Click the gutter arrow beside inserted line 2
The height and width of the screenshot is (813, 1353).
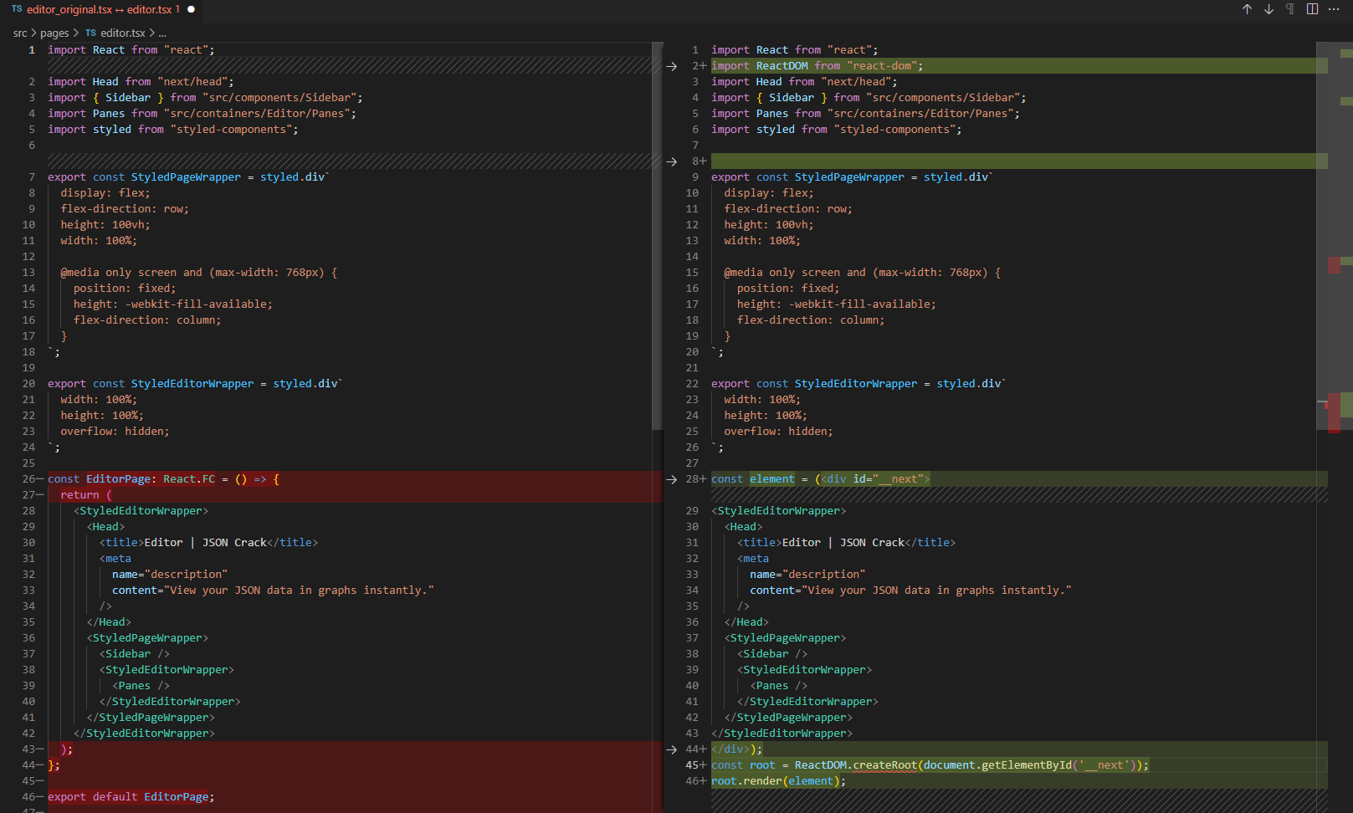pyautogui.click(x=673, y=66)
